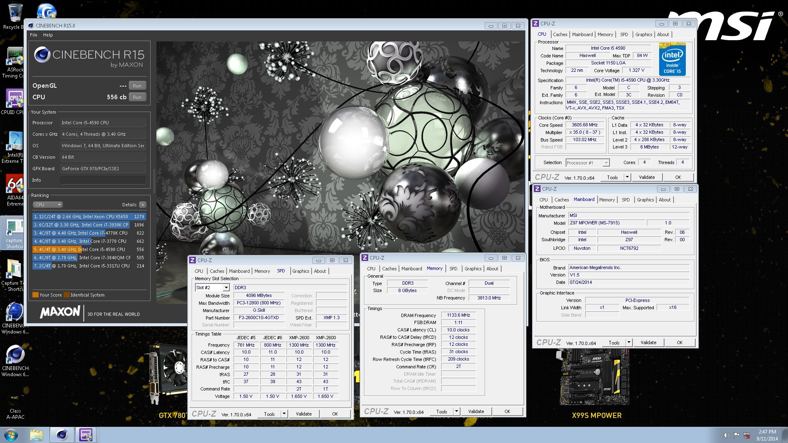
Task: Click the Identical System brown legend swatch
Action: [66, 295]
